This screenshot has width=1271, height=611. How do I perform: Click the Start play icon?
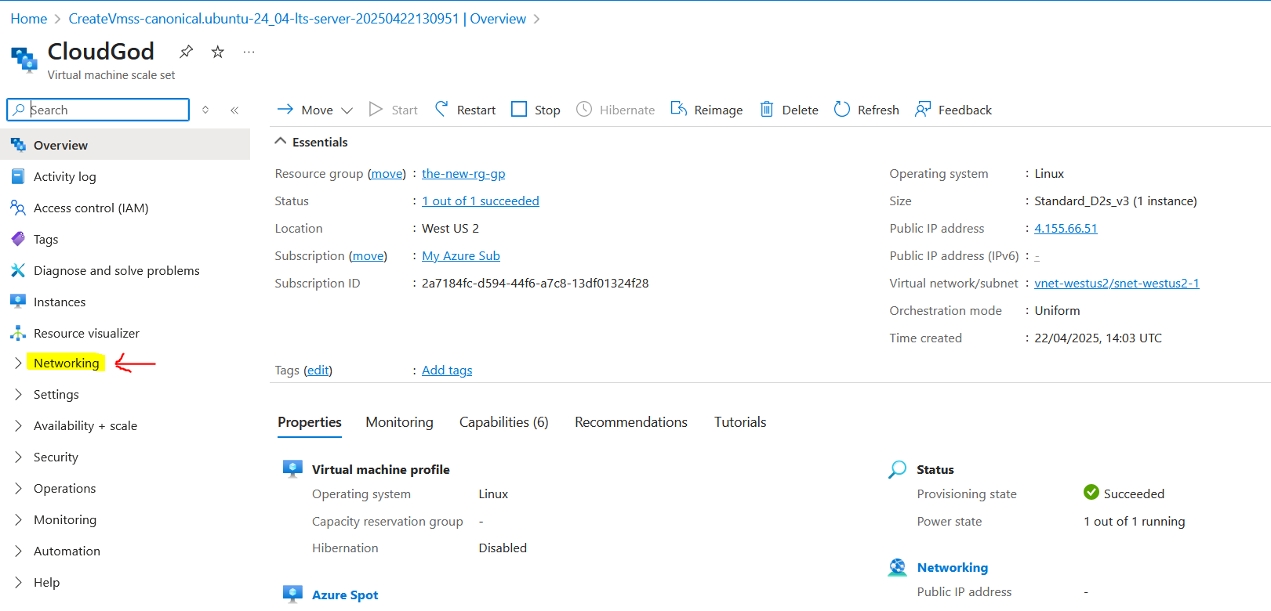coord(376,109)
